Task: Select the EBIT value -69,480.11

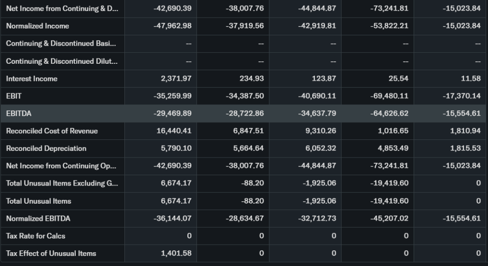Action: click(x=389, y=96)
